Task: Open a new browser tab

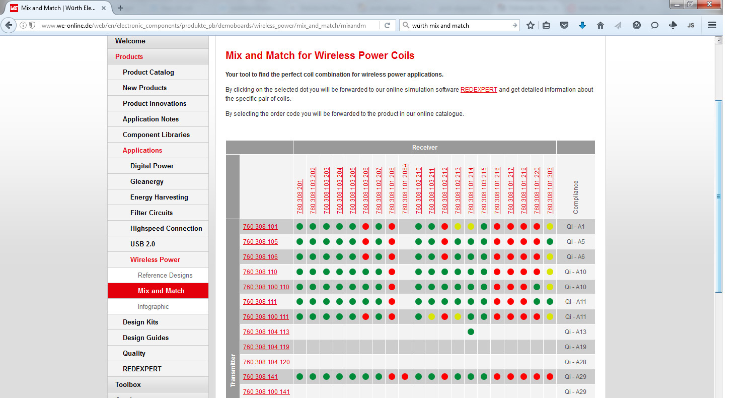Action: pos(120,8)
